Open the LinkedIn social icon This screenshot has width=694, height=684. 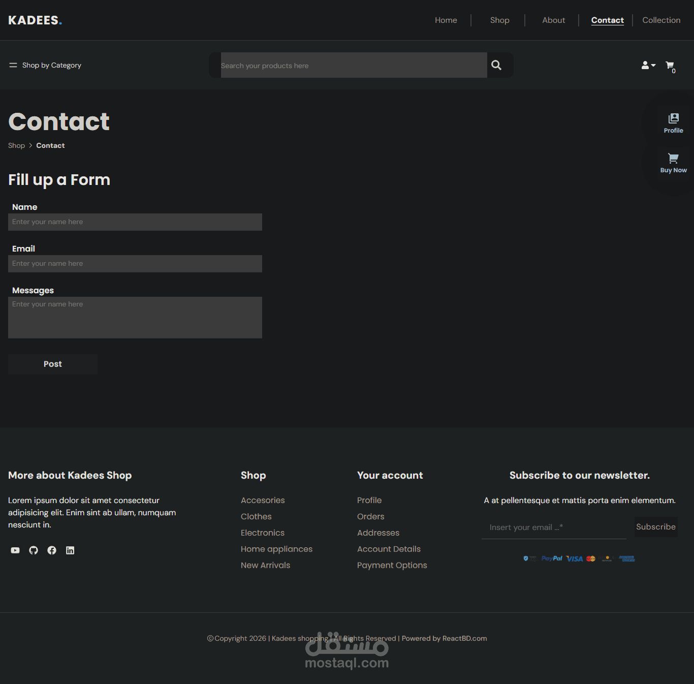click(70, 550)
